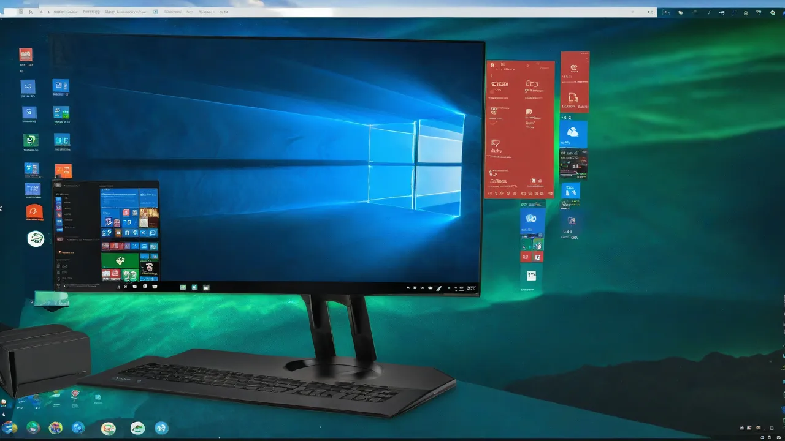Image resolution: width=785 pixels, height=441 pixels.
Task: Open the orange square desktop icon
Action: 63,170
